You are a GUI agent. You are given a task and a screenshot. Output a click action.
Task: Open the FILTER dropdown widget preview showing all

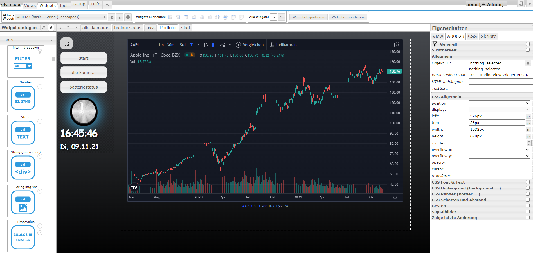tap(23, 66)
